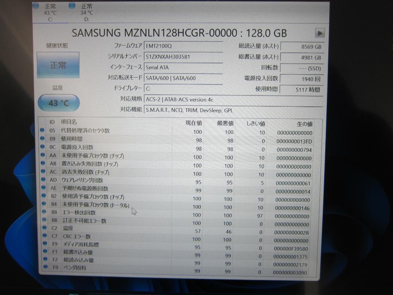This screenshot has width=393, height=295.
Task: Click the Serial ATA interface field
Action: click(x=183, y=67)
